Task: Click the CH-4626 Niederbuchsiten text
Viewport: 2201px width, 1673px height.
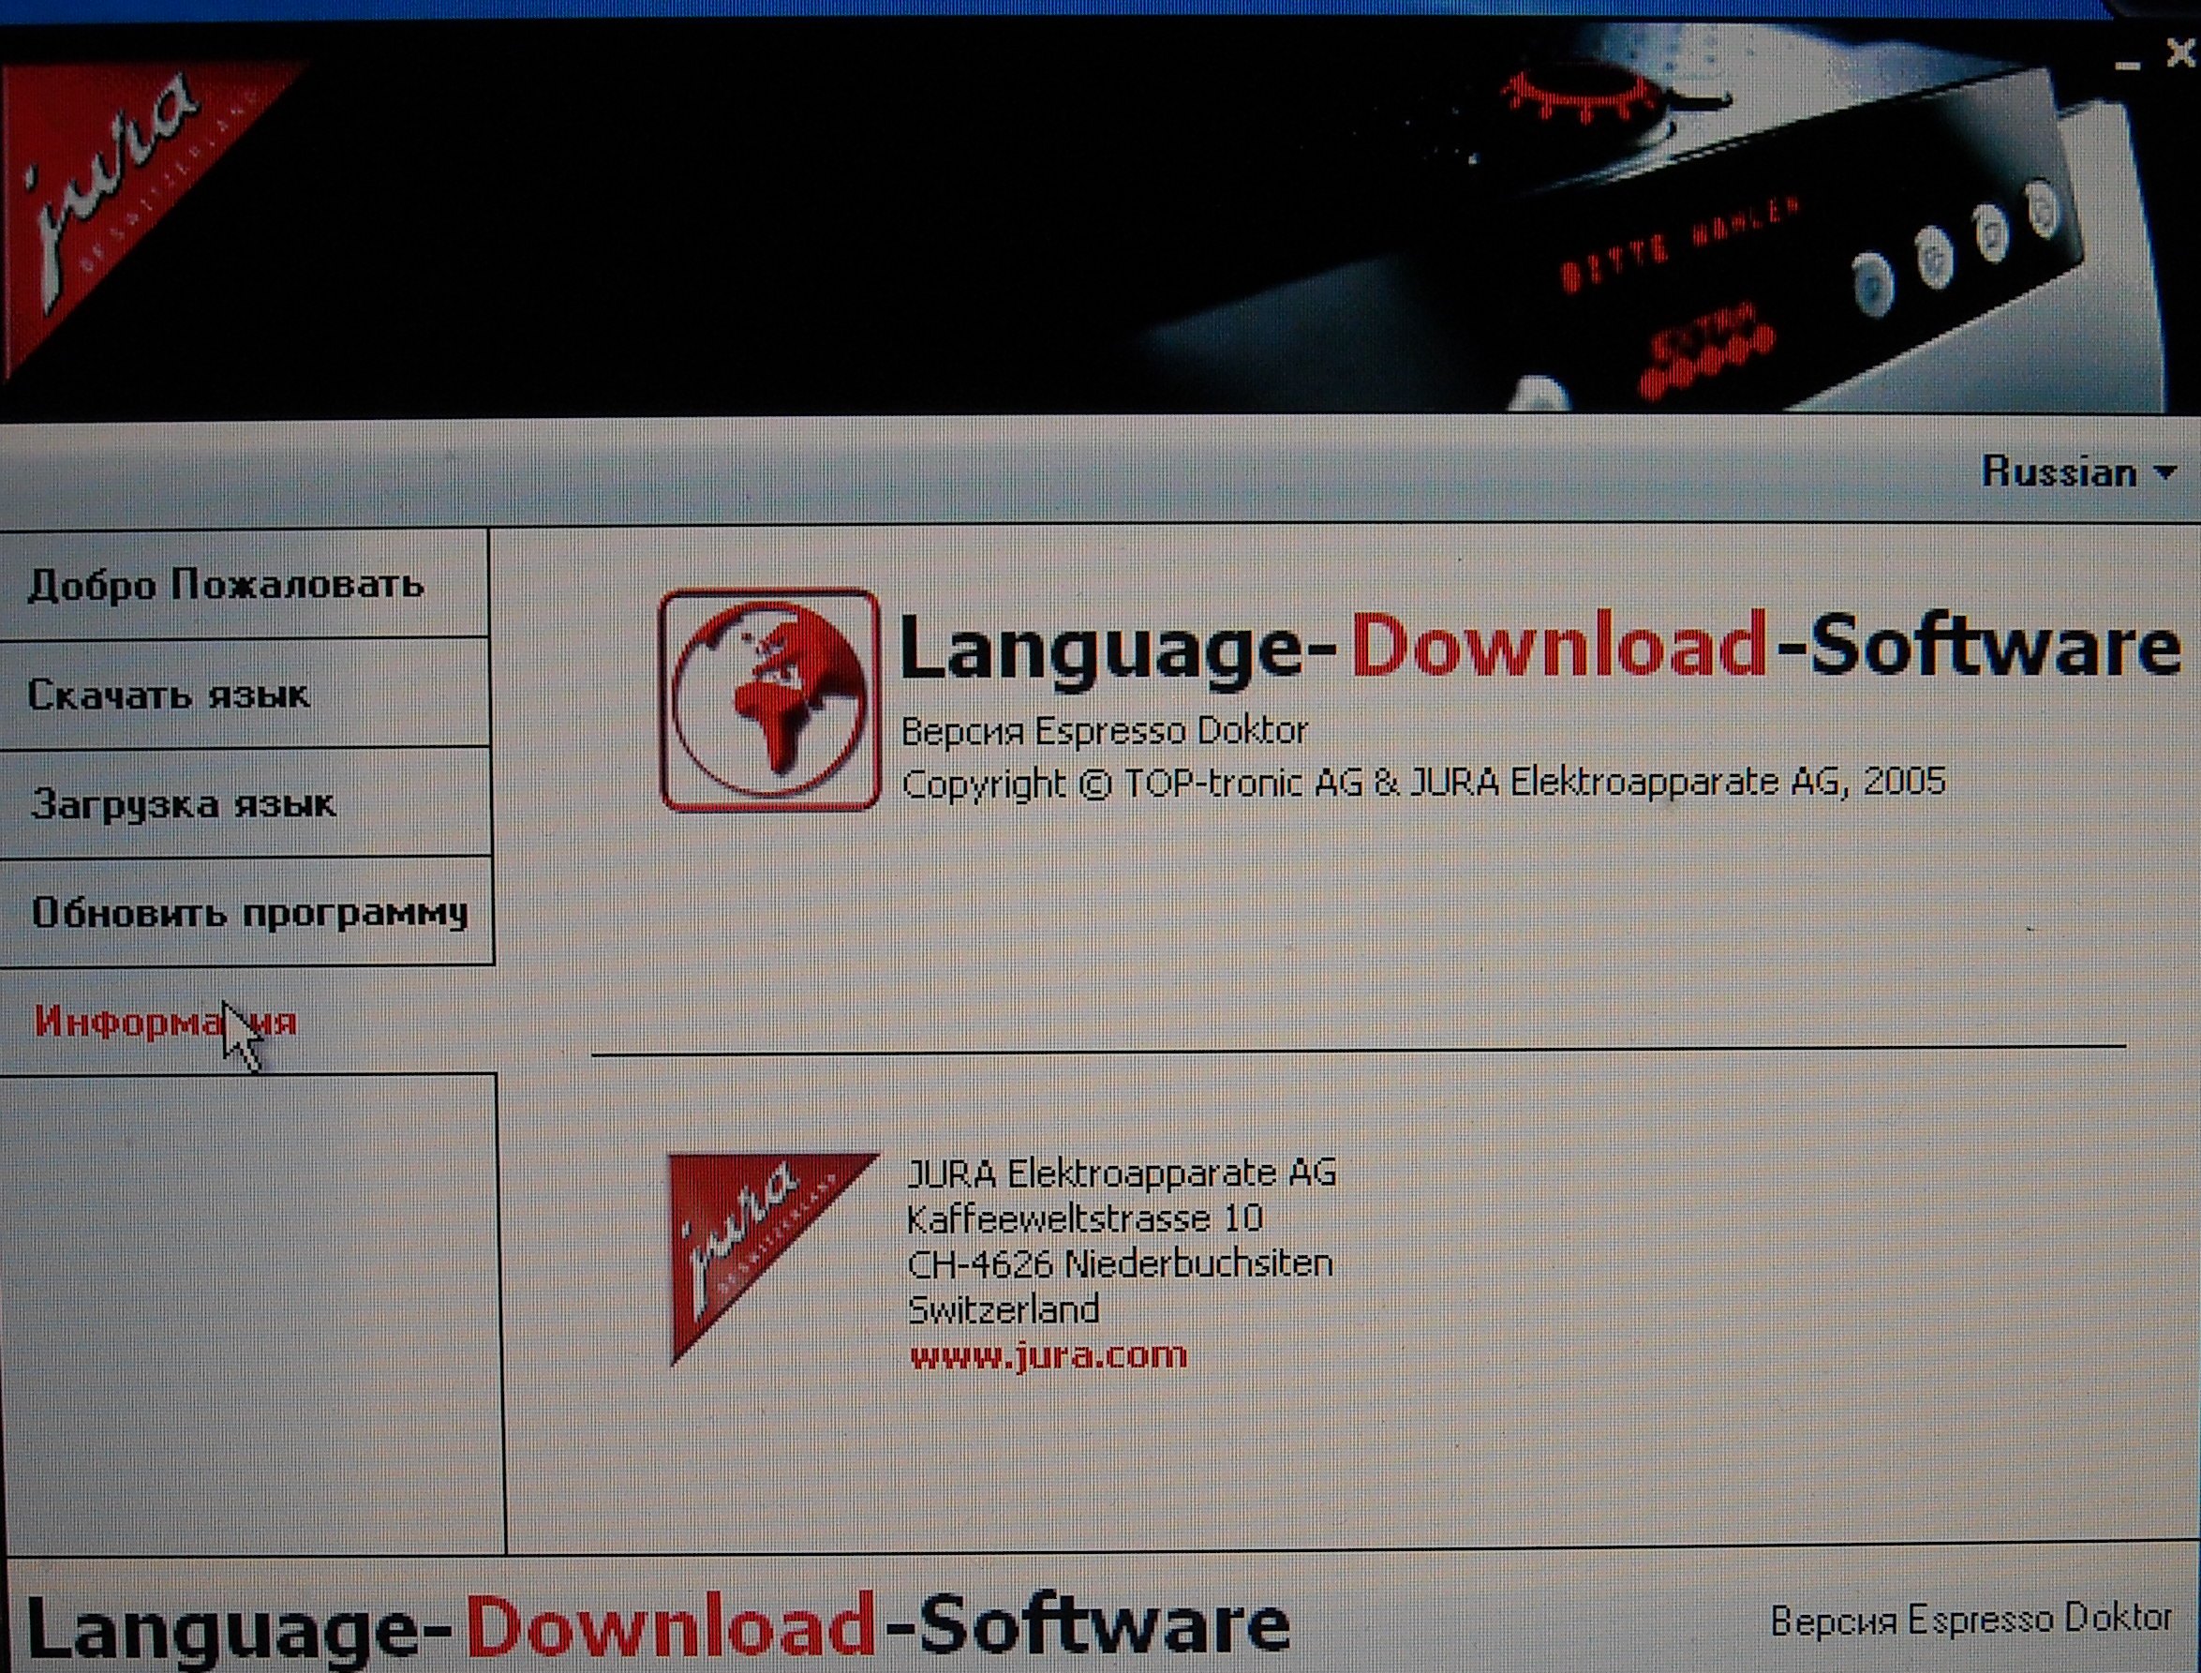Action: (1120, 1263)
